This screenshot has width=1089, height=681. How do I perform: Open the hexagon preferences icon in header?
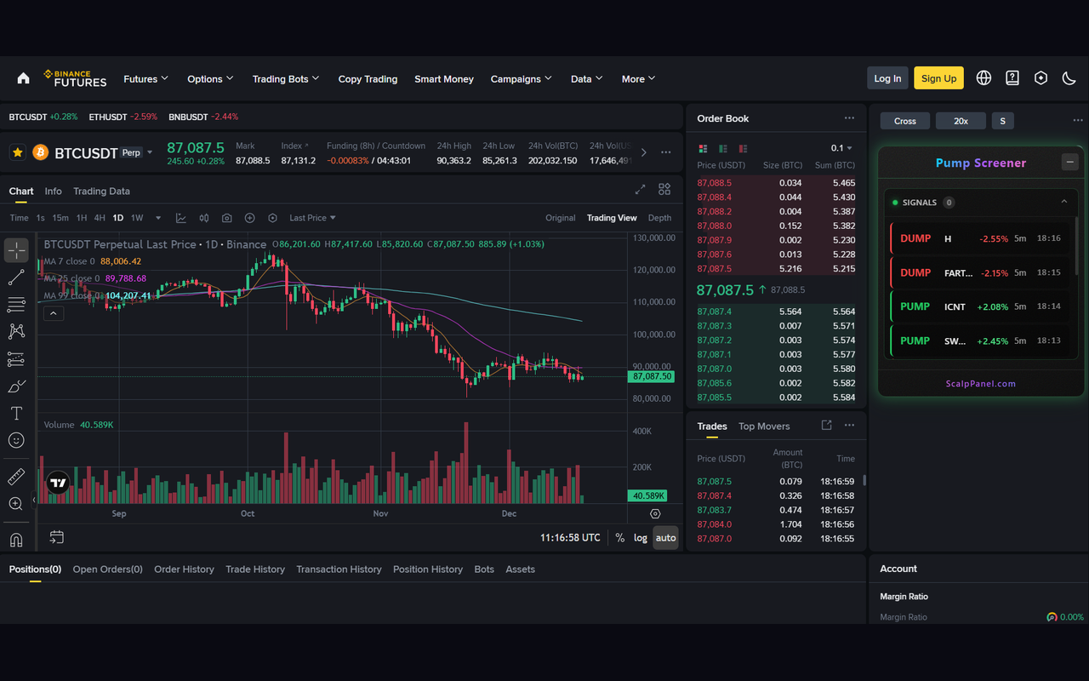click(1041, 77)
